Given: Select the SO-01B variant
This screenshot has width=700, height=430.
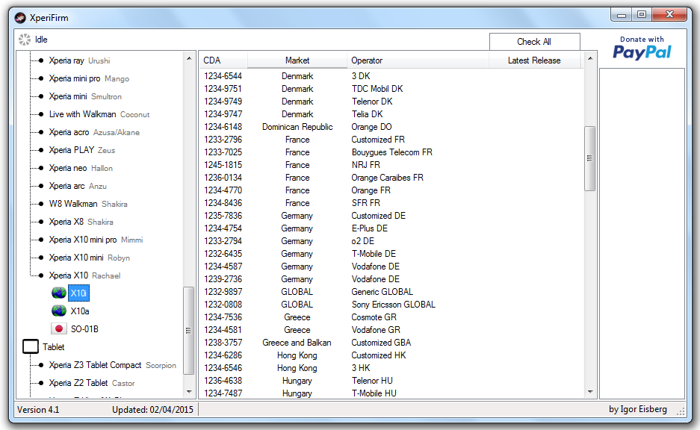Looking at the screenshot, I should pyautogui.click(x=84, y=328).
